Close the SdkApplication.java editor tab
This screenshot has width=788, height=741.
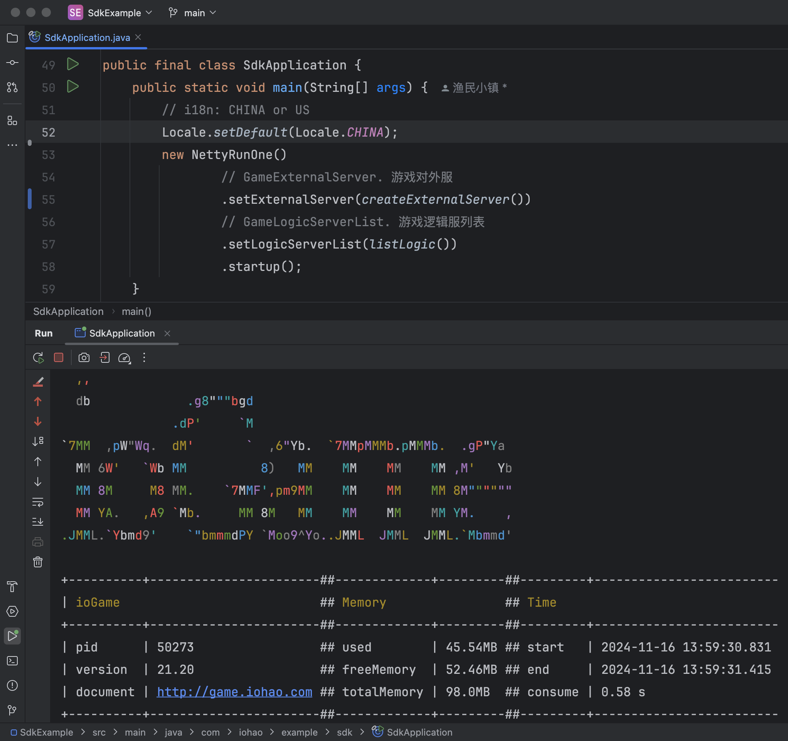tap(138, 37)
